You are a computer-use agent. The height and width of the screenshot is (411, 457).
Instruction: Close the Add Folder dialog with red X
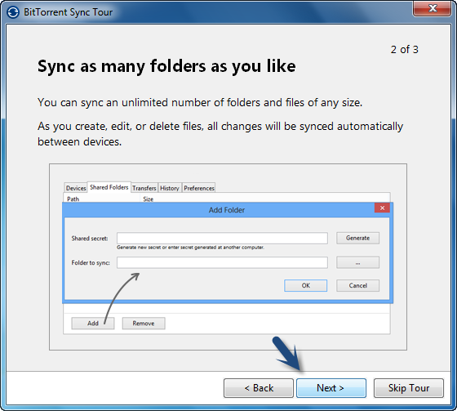coord(382,208)
